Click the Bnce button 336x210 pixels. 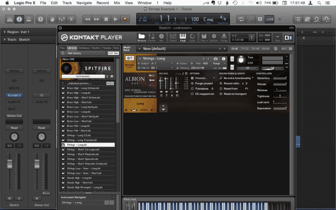tap(46, 193)
